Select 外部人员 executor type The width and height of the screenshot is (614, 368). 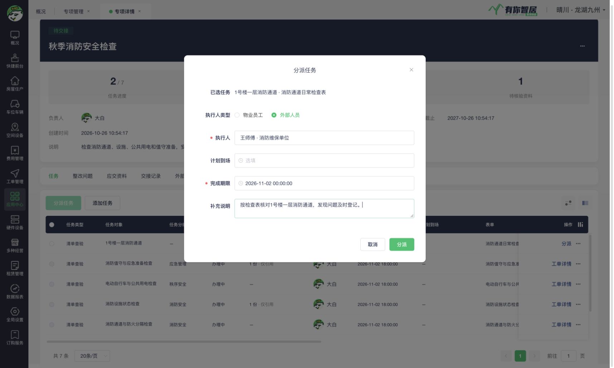[286, 115]
